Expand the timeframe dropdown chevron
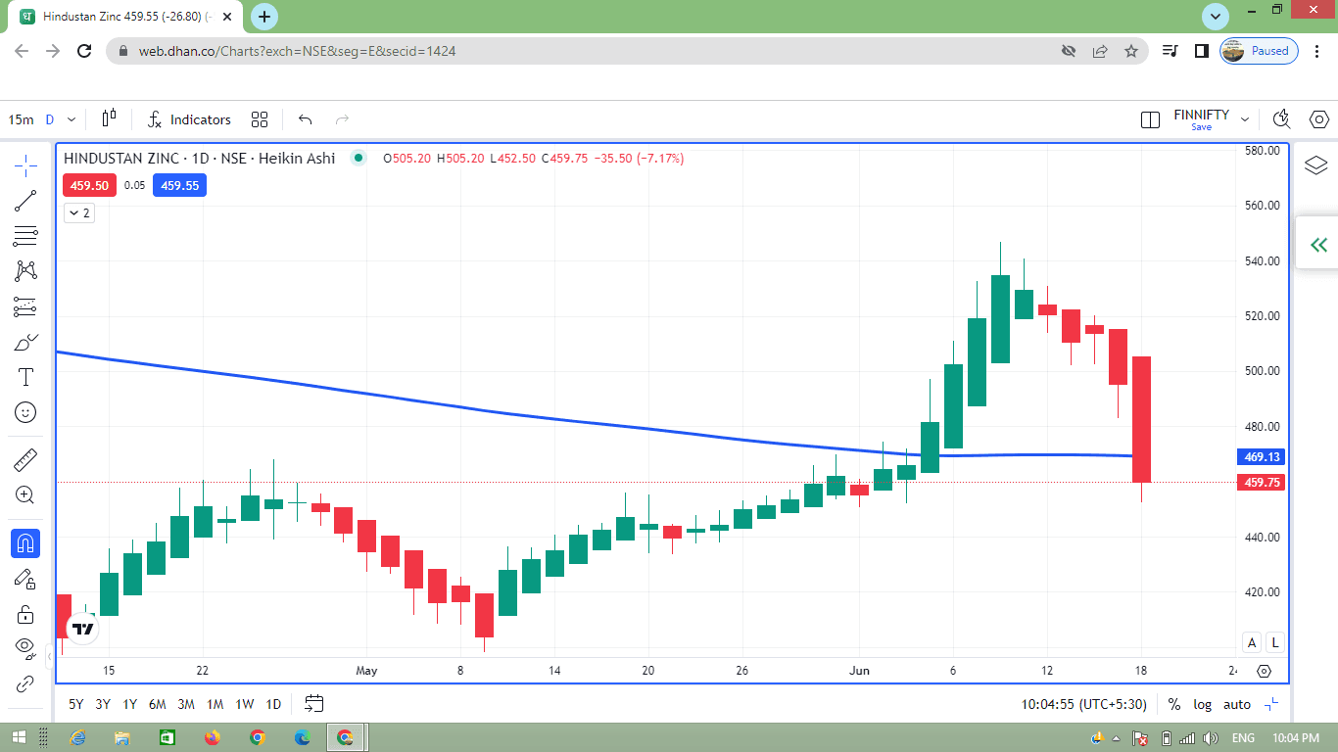This screenshot has width=1338, height=752. coord(72,119)
